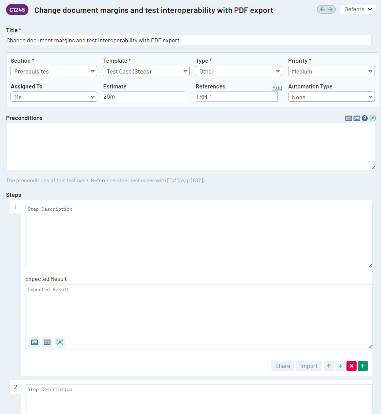Open the Preconditions formatting help icon

(365, 118)
